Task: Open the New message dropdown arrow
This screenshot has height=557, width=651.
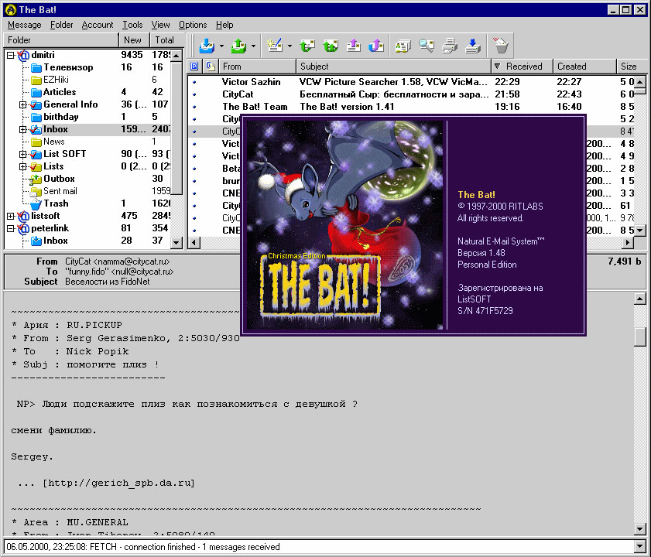Action: click(290, 46)
